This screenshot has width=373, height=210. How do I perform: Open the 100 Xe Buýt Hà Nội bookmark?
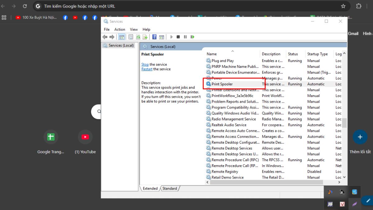point(36,17)
